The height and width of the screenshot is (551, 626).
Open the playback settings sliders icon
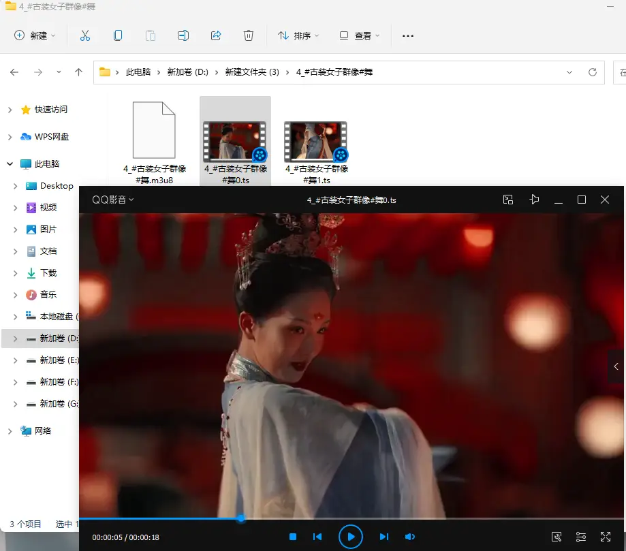pyautogui.click(x=581, y=537)
